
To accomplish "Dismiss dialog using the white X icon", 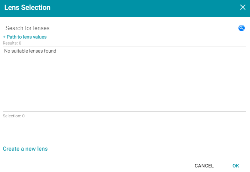I will (243, 7).
